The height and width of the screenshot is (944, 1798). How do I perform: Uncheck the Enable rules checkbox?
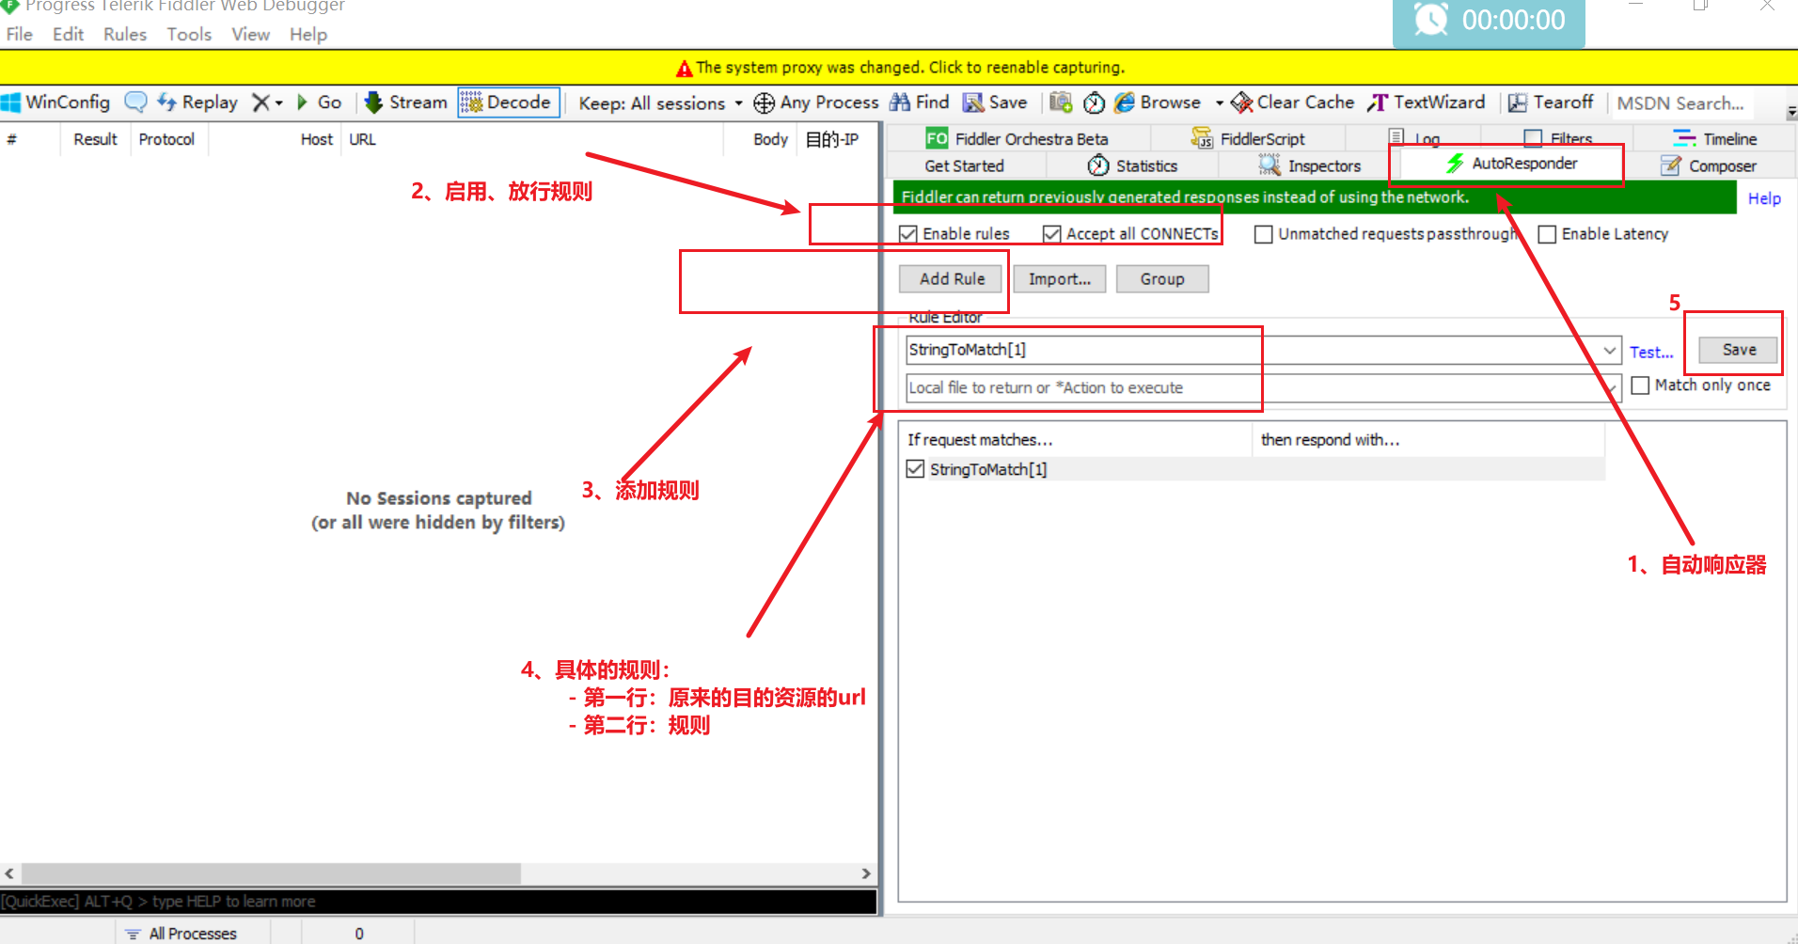(x=908, y=234)
